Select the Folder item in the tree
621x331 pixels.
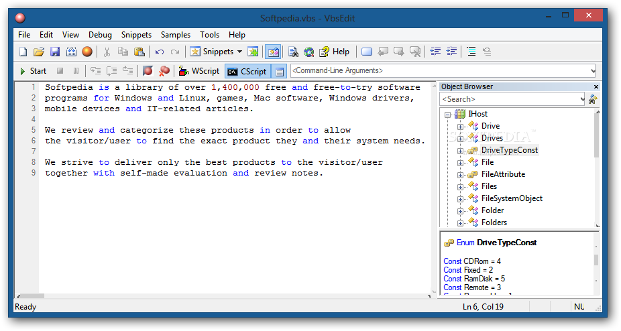point(493,210)
